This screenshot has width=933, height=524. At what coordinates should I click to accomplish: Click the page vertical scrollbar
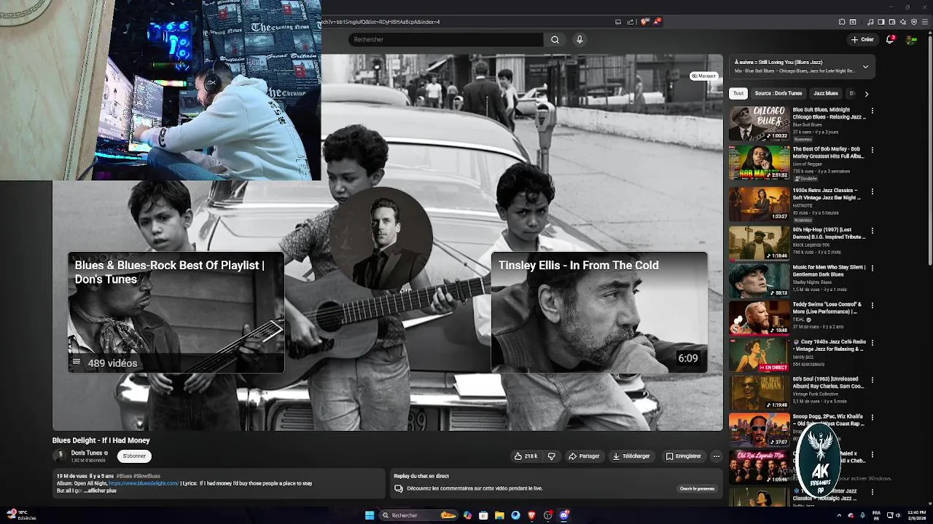[929, 153]
